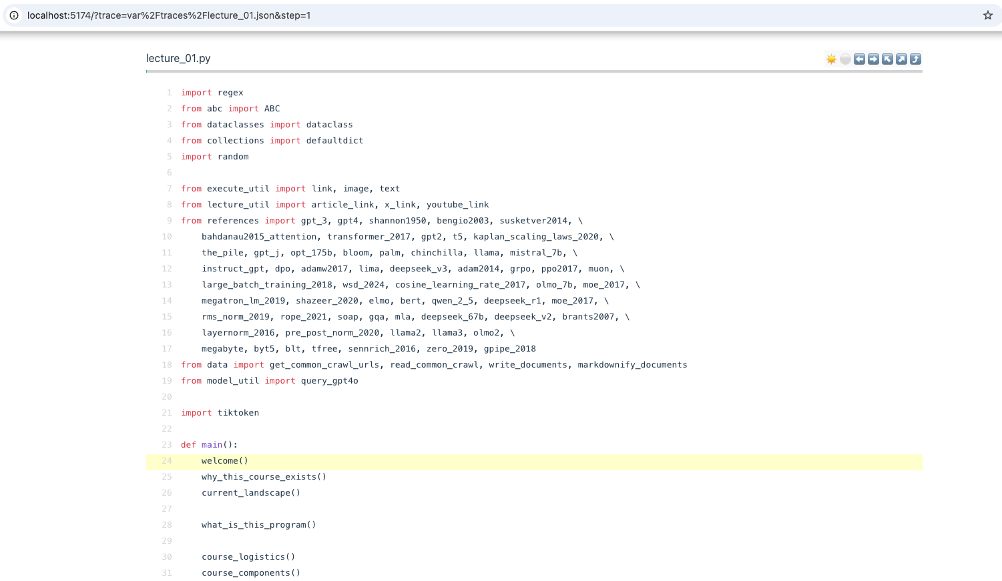1002x581 pixels.
Task: Open the site information icon in address bar
Action: click(x=14, y=15)
